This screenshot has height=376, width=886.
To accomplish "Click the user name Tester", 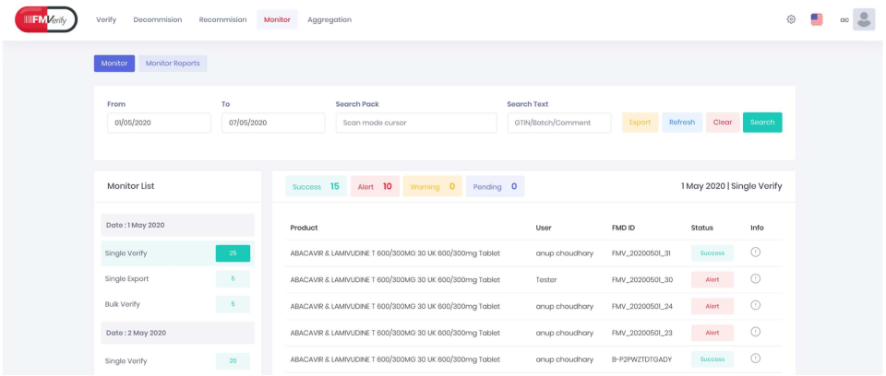I will [x=545, y=280].
